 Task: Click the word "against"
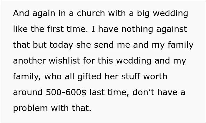click(x=172, y=30)
